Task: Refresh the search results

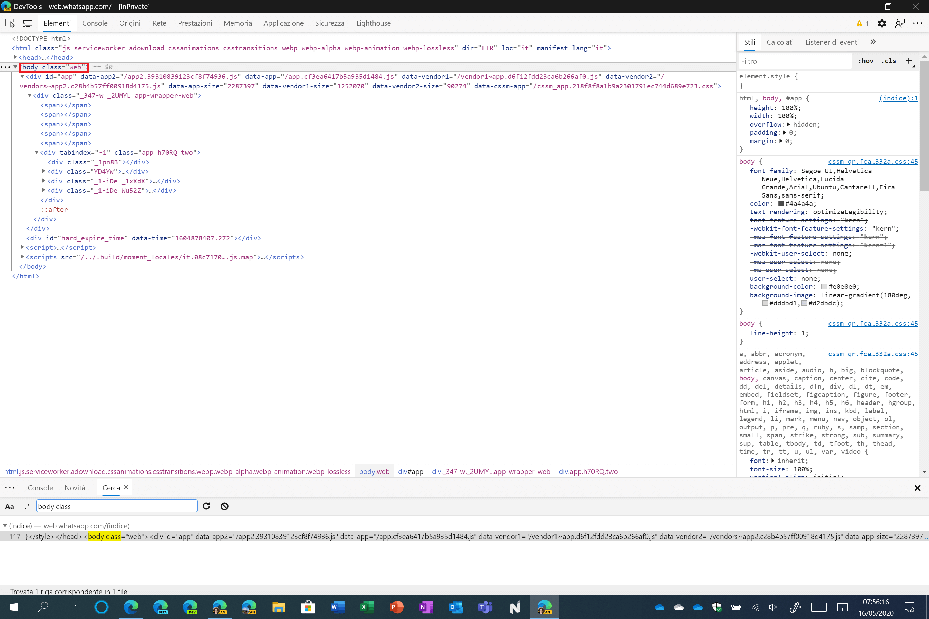Action: coord(206,506)
